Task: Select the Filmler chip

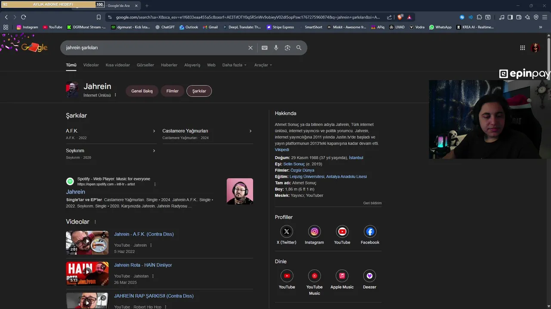Action: click(x=172, y=91)
